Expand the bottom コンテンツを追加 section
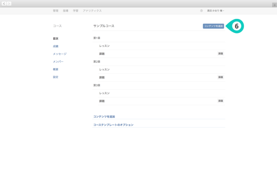This screenshot has height=173, width=277. click(104, 117)
